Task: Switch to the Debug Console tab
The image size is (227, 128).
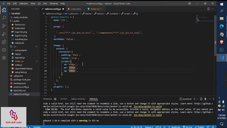Action: [78, 99]
